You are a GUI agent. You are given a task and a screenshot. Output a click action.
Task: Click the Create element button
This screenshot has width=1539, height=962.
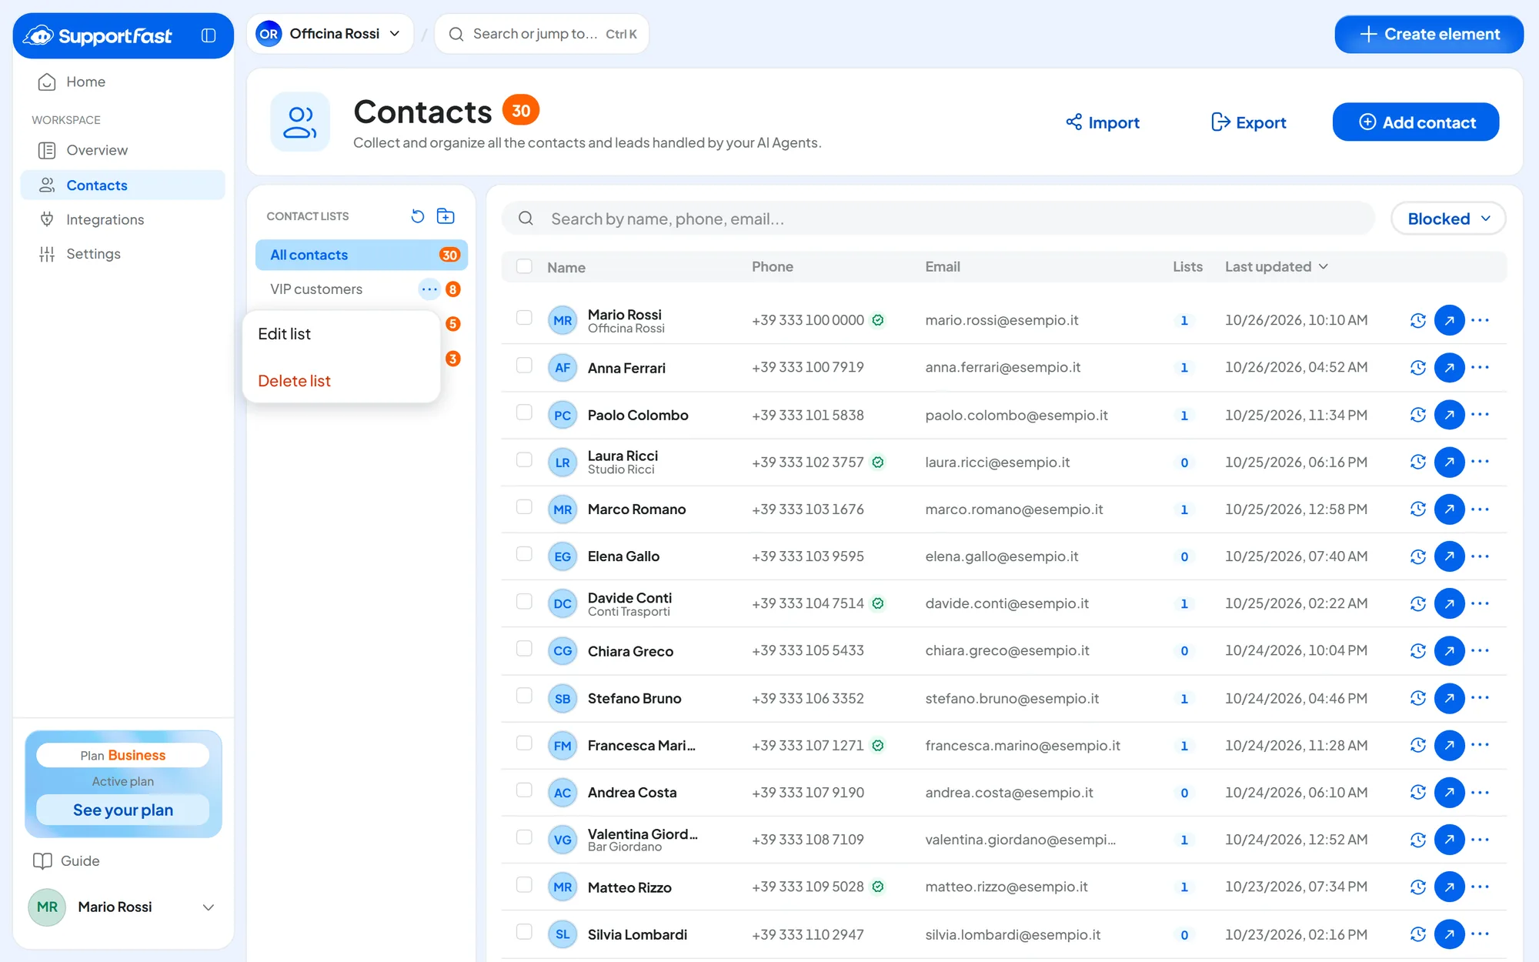[x=1429, y=35]
